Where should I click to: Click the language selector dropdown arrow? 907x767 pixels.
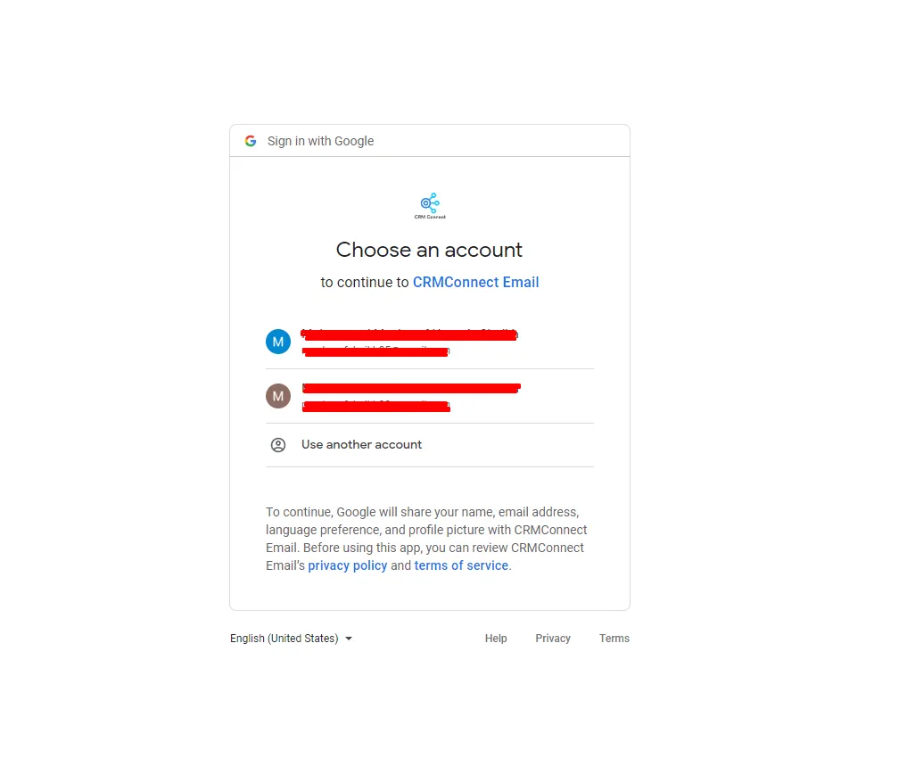pyautogui.click(x=349, y=639)
